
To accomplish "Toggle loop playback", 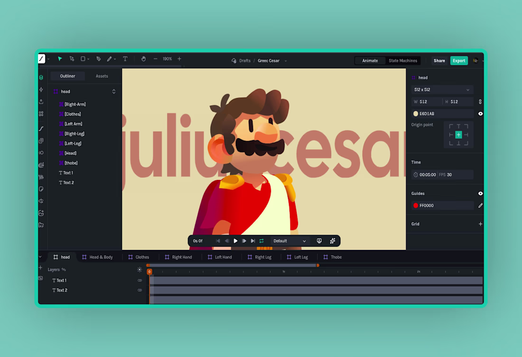I will tap(261, 241).
